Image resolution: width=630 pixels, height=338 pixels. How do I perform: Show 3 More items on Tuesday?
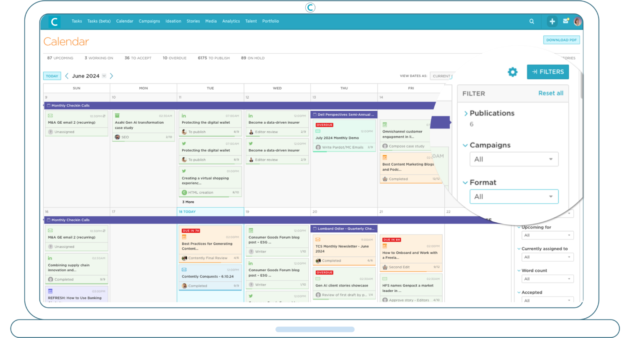click(x=188, y=202)
